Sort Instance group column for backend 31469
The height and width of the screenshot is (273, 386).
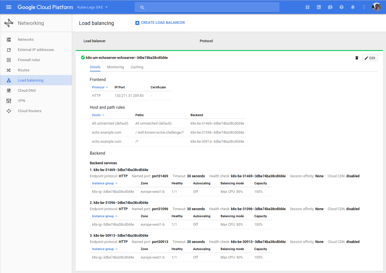click(105, 183)
